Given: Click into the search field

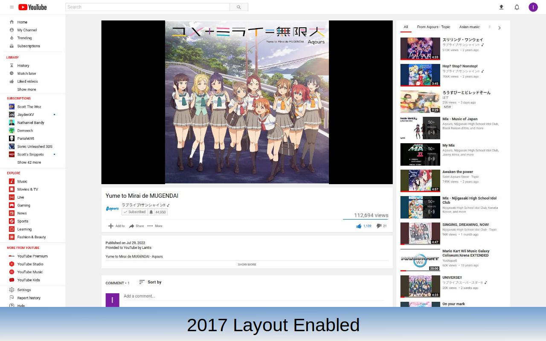Looking at the screenshot, I should (148, 7).
